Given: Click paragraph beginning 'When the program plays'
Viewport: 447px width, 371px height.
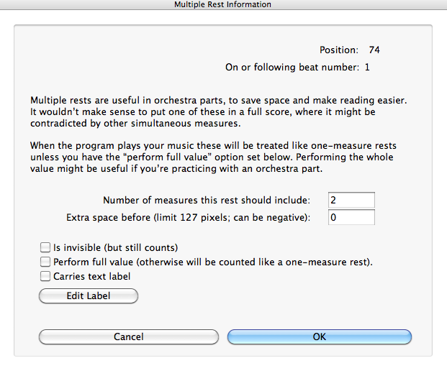Looking at the screenshot, I should click(x=213, y=157).
